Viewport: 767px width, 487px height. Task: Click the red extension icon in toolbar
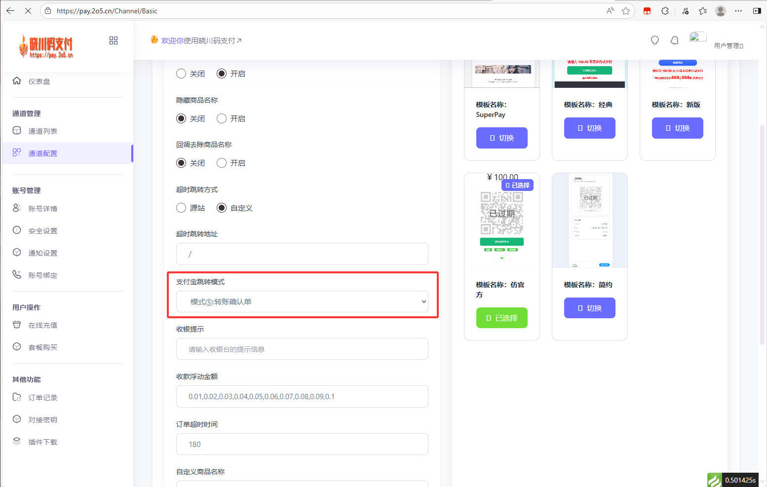point(647,11)
